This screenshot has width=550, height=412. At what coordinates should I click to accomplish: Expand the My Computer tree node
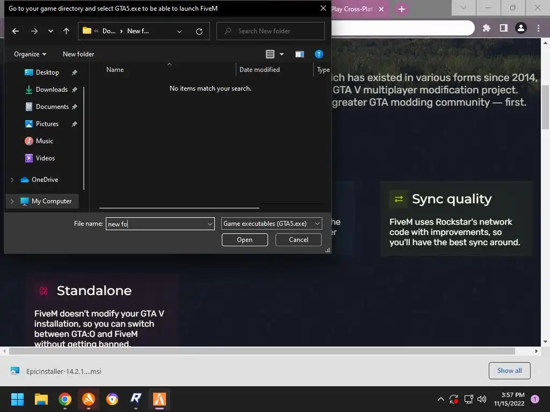tap(12, 201)
